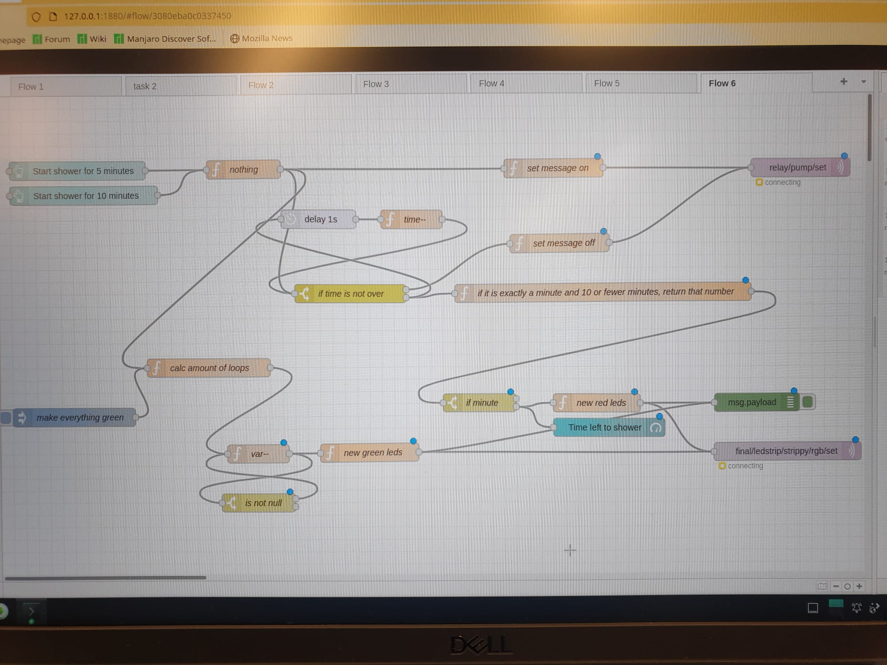Click the horizontal scrollbar at canvas bottom
This screenshot has width=887, height=665.
click(x=106, y=577)
